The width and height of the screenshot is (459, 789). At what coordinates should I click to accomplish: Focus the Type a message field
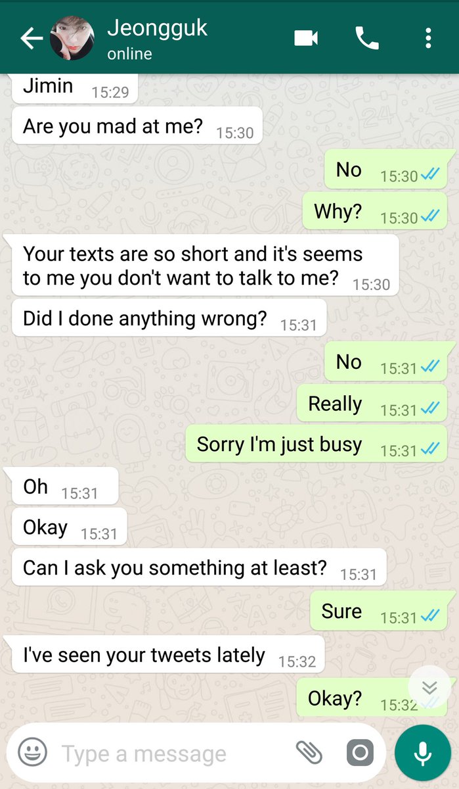pyautogui.click(x=177, y=753)
